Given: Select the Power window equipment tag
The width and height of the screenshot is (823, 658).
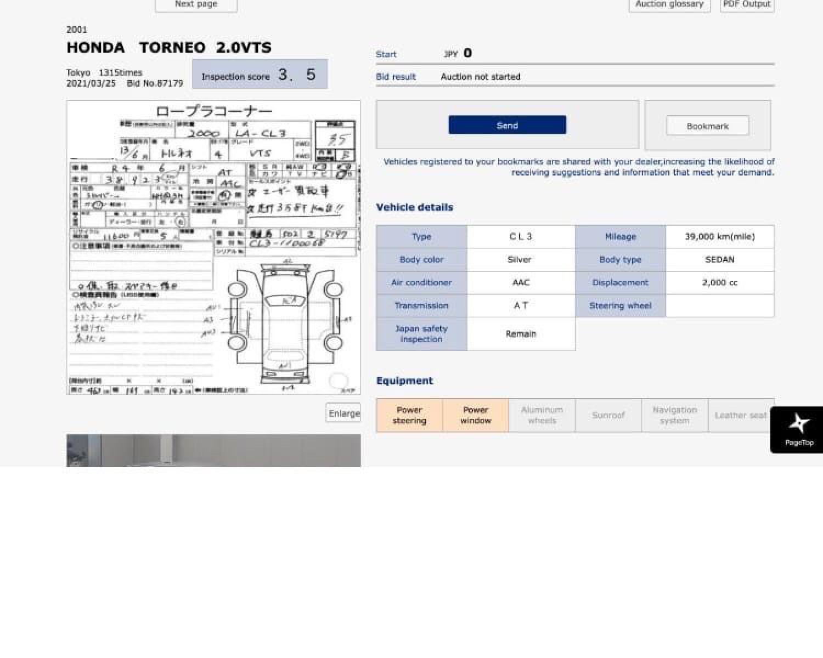Looking at the screenshot, I should [x=475, y=415].
